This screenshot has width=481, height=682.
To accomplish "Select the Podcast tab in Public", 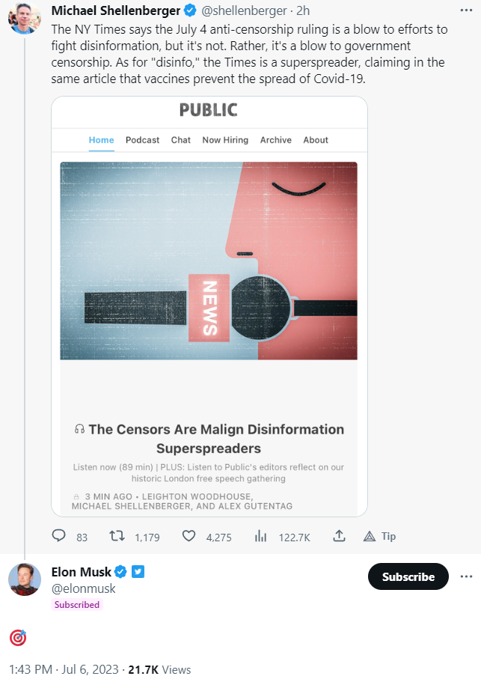I will pyautogui.click(x=142, y=140).
